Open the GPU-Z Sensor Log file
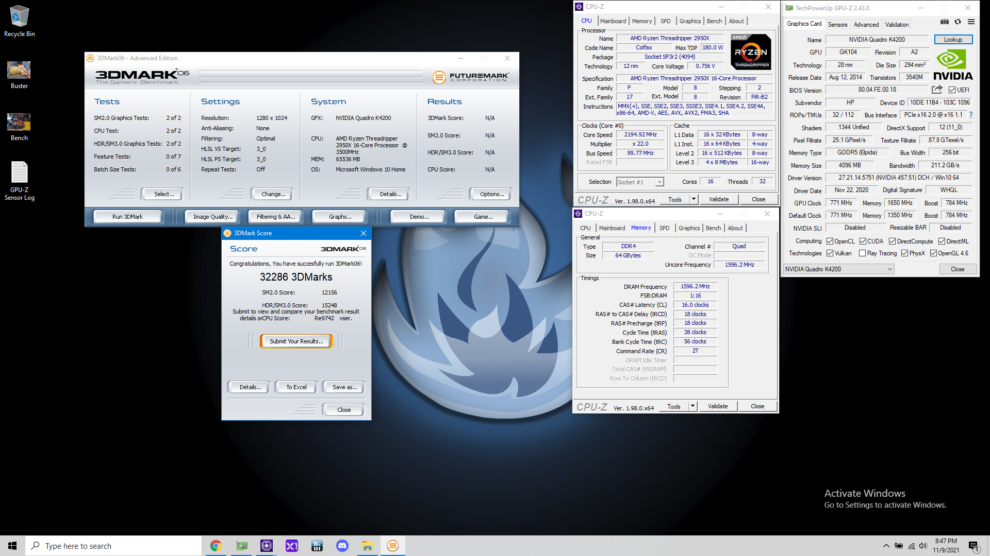Screen dimensions: 990x556 [20, 181]
